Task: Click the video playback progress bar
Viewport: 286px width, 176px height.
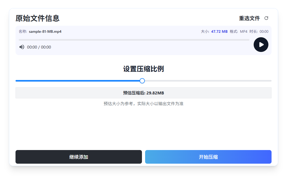Action: [x=134, y=40]
